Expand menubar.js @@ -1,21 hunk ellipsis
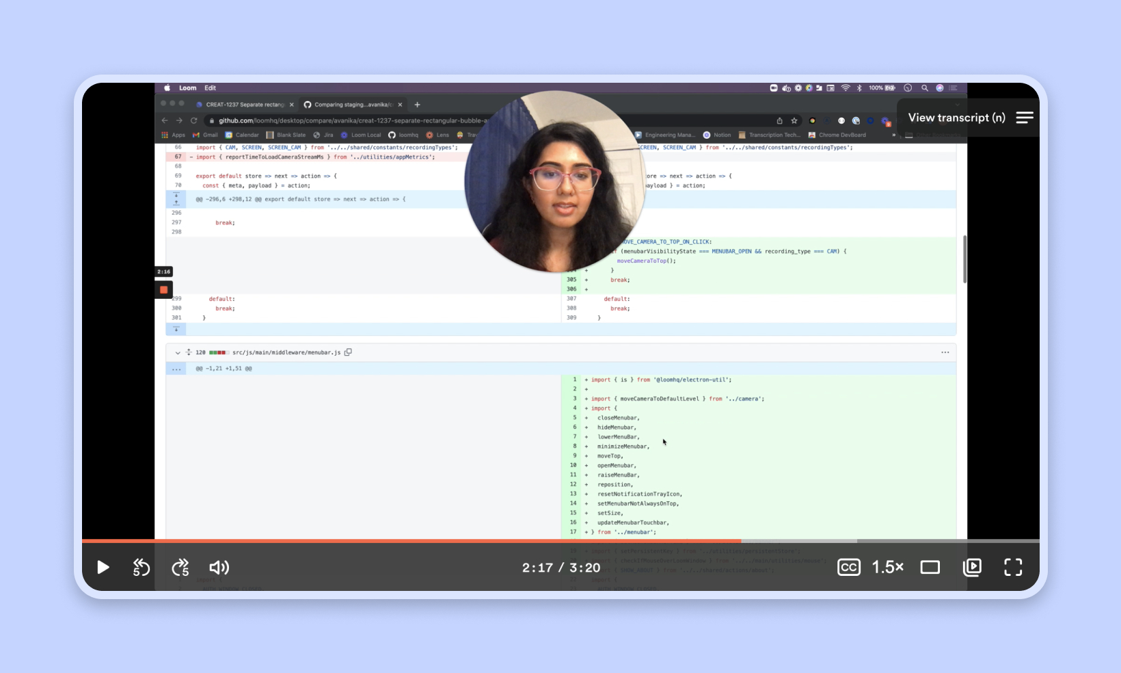 tap(176, 369)
